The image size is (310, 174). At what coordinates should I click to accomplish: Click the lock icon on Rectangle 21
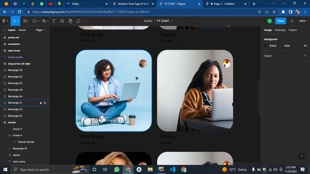click(x=41, y=103)
